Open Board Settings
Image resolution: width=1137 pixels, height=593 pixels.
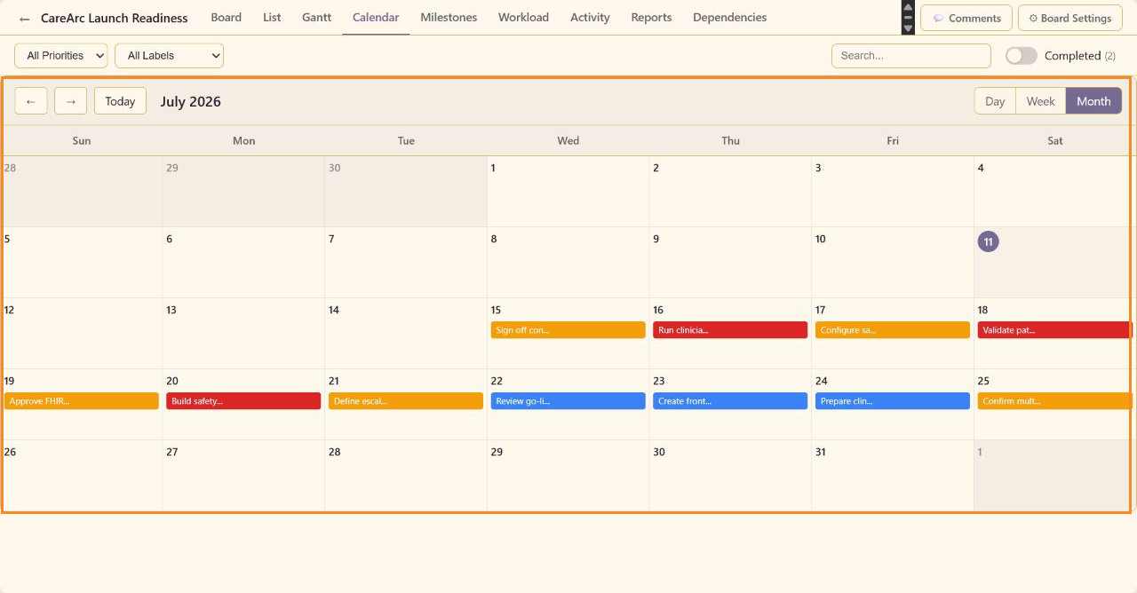[x=1069, y=18]
